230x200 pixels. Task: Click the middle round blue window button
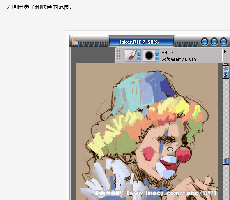pos(214,42)
